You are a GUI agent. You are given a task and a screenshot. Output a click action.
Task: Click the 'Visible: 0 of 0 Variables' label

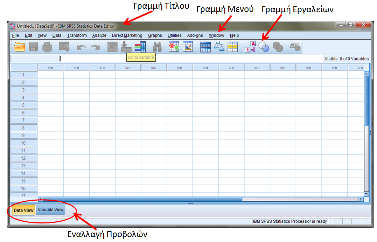coord(347,59)
